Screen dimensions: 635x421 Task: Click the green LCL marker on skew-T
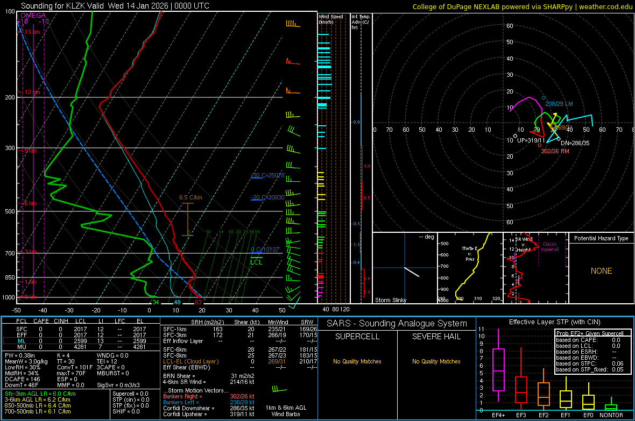(256, 262)
